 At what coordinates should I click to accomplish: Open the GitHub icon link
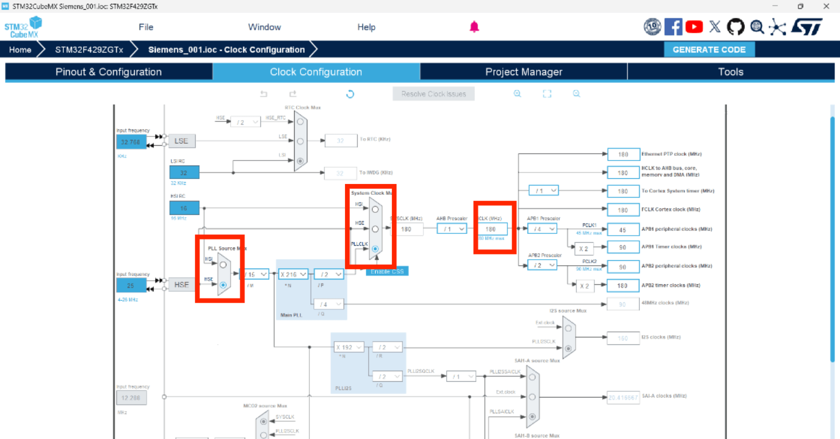tap(735, 27)
